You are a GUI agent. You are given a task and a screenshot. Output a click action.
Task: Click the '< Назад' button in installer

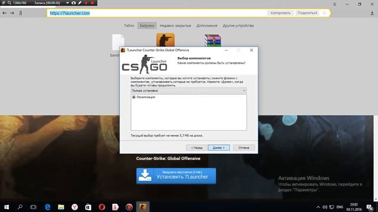pos(197,148)
